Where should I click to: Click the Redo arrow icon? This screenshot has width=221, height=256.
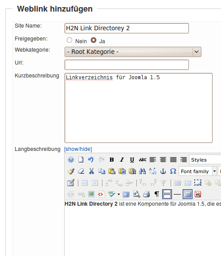102,159
